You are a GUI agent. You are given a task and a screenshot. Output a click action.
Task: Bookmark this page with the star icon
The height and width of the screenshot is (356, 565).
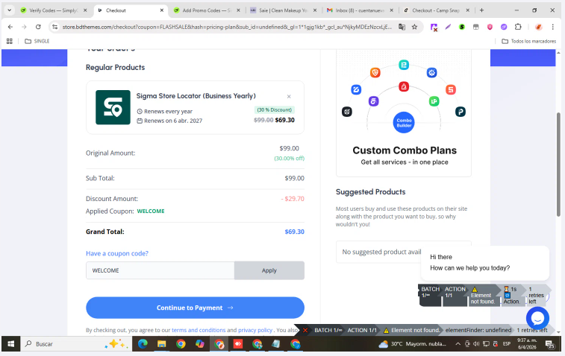tap(416, 26)
